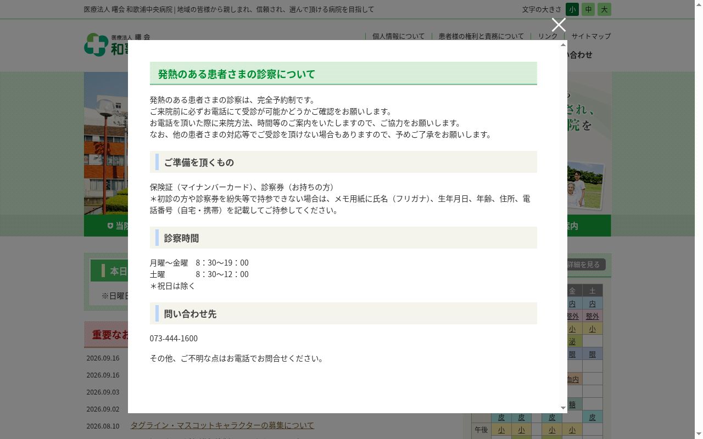Viewport: 703px width, 439px height.
Task: Click the 月曜〜金曜 8:30〜19:00 line
Action: 199,263
